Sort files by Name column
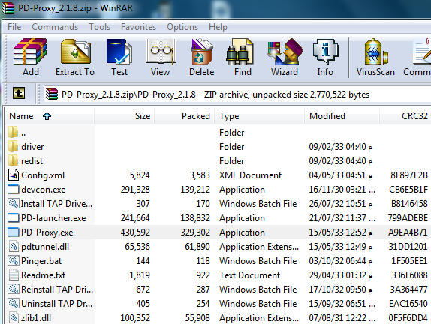Image resolution: width=431 pixels, height=324 pixels. (50, 116)
